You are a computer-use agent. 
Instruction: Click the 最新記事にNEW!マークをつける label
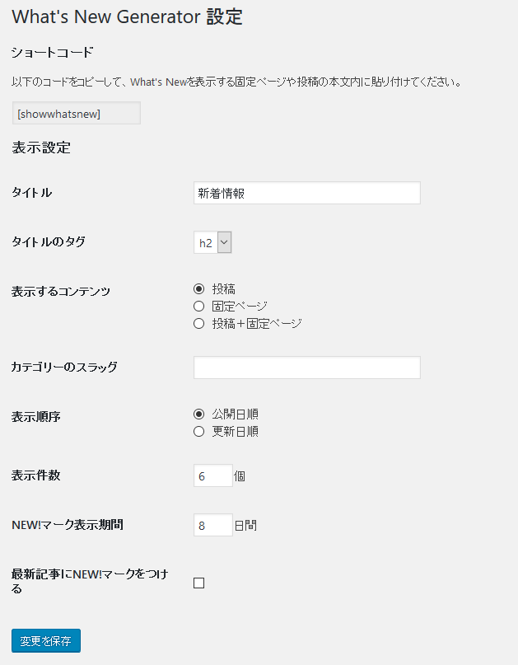click(x=89, y=581)
